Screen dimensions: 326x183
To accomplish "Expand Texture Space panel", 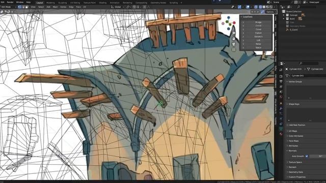I will [295, 162].
